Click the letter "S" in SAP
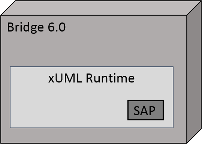 click(137, 111)
